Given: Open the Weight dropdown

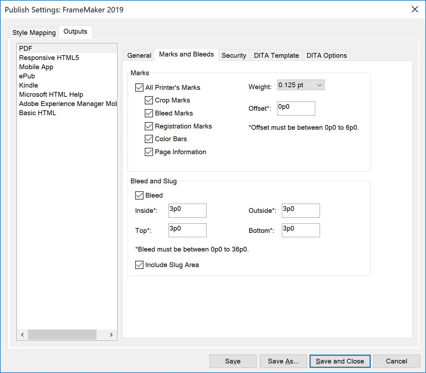Looking at the screenshot, I should coord(301,85).
